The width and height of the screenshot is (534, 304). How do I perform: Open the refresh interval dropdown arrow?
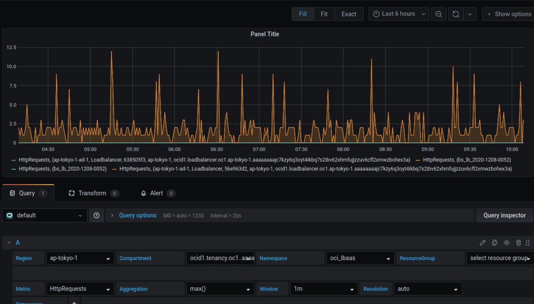pos(470,14)
